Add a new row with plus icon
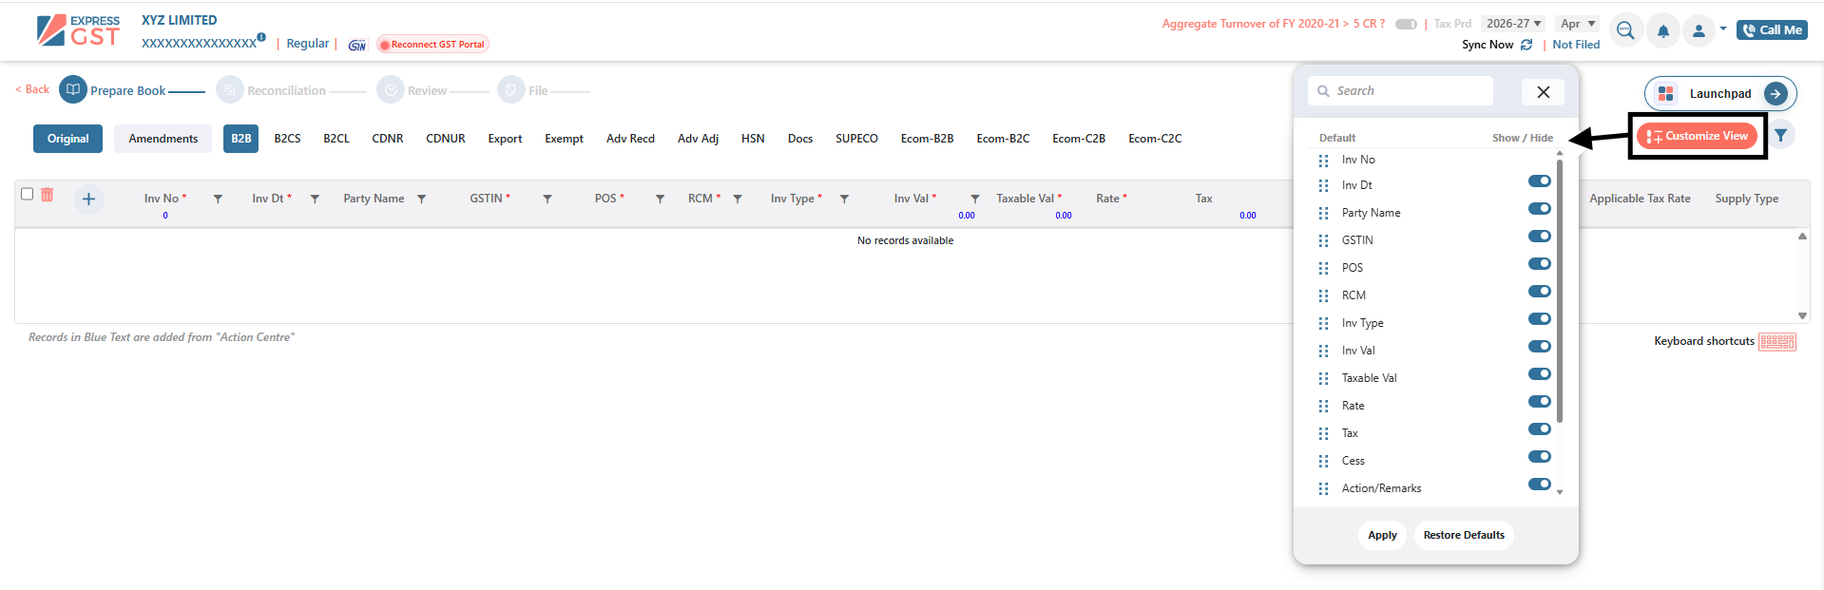This screenshot has height=590, width=1824. point(88,199)
